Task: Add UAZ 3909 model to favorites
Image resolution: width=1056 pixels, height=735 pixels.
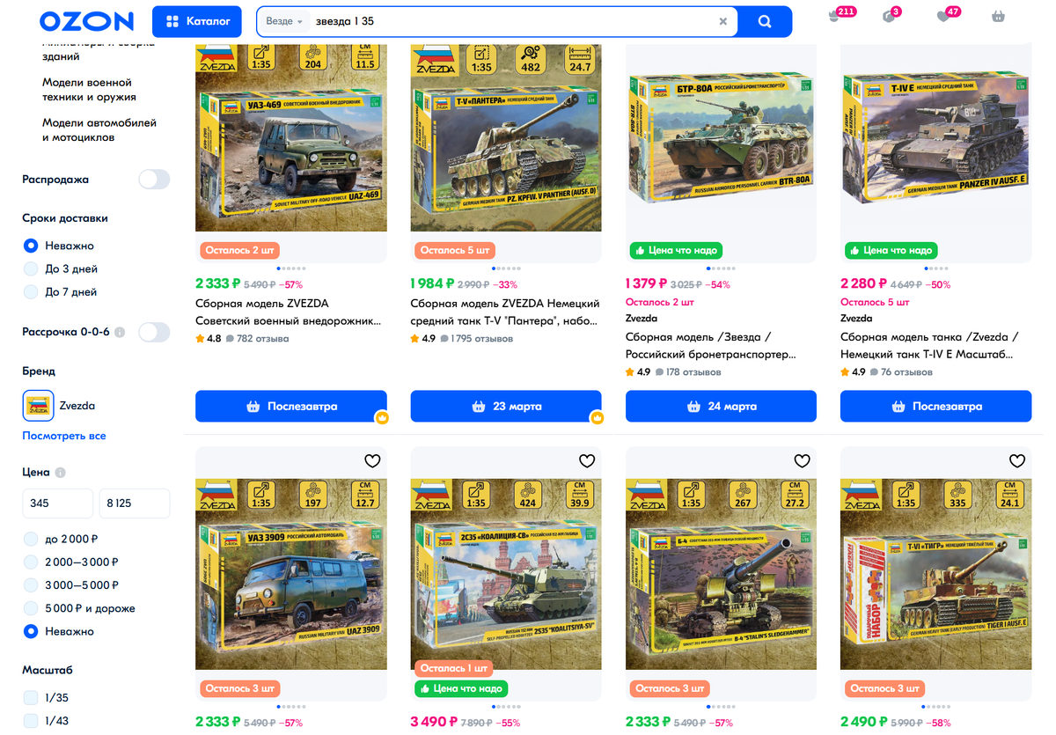Action: pos(372,460)
